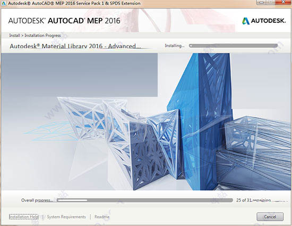The height and width of the screenshot is (226, 292).
Task: Click the '25 of 31 remaining' text
Action: point(253,200)
